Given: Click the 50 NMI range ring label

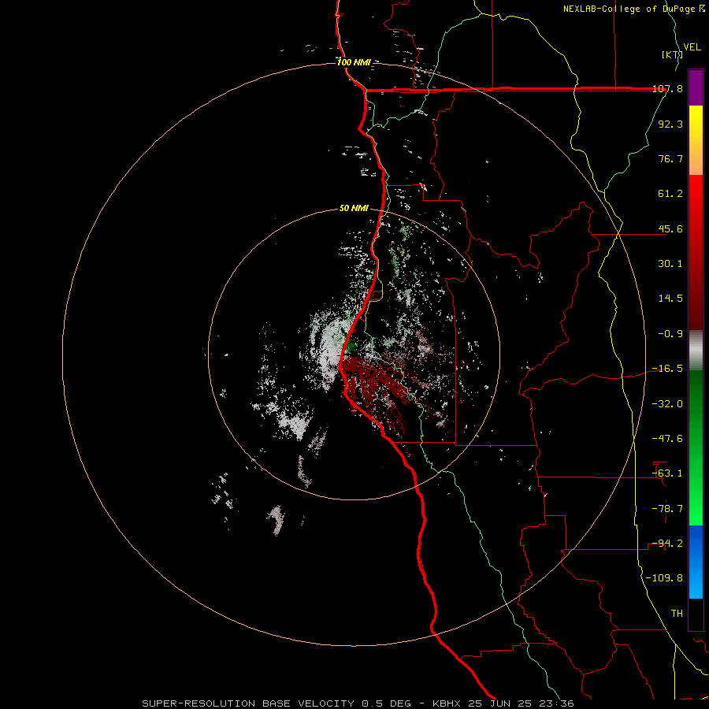Looking at the screenshot, I should [354, 208].
